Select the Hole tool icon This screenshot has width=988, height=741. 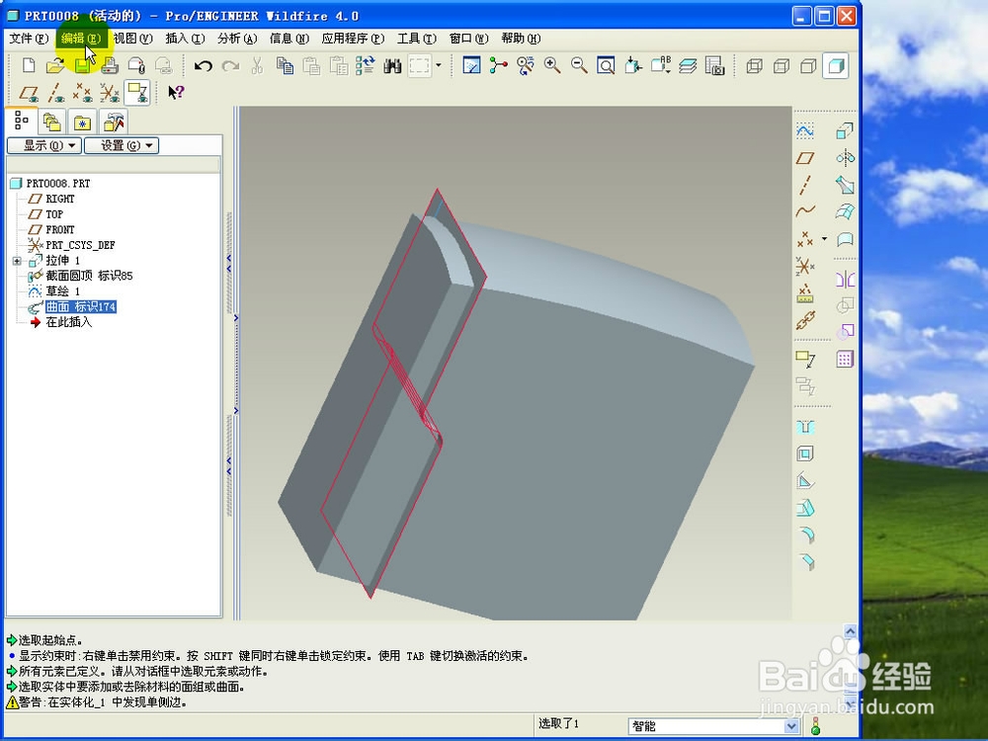tap(805, 427)
